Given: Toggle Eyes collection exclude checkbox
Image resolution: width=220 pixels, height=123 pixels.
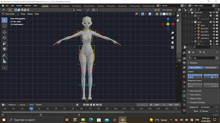Looking at the screenshot, I should (x=211, y=22).
